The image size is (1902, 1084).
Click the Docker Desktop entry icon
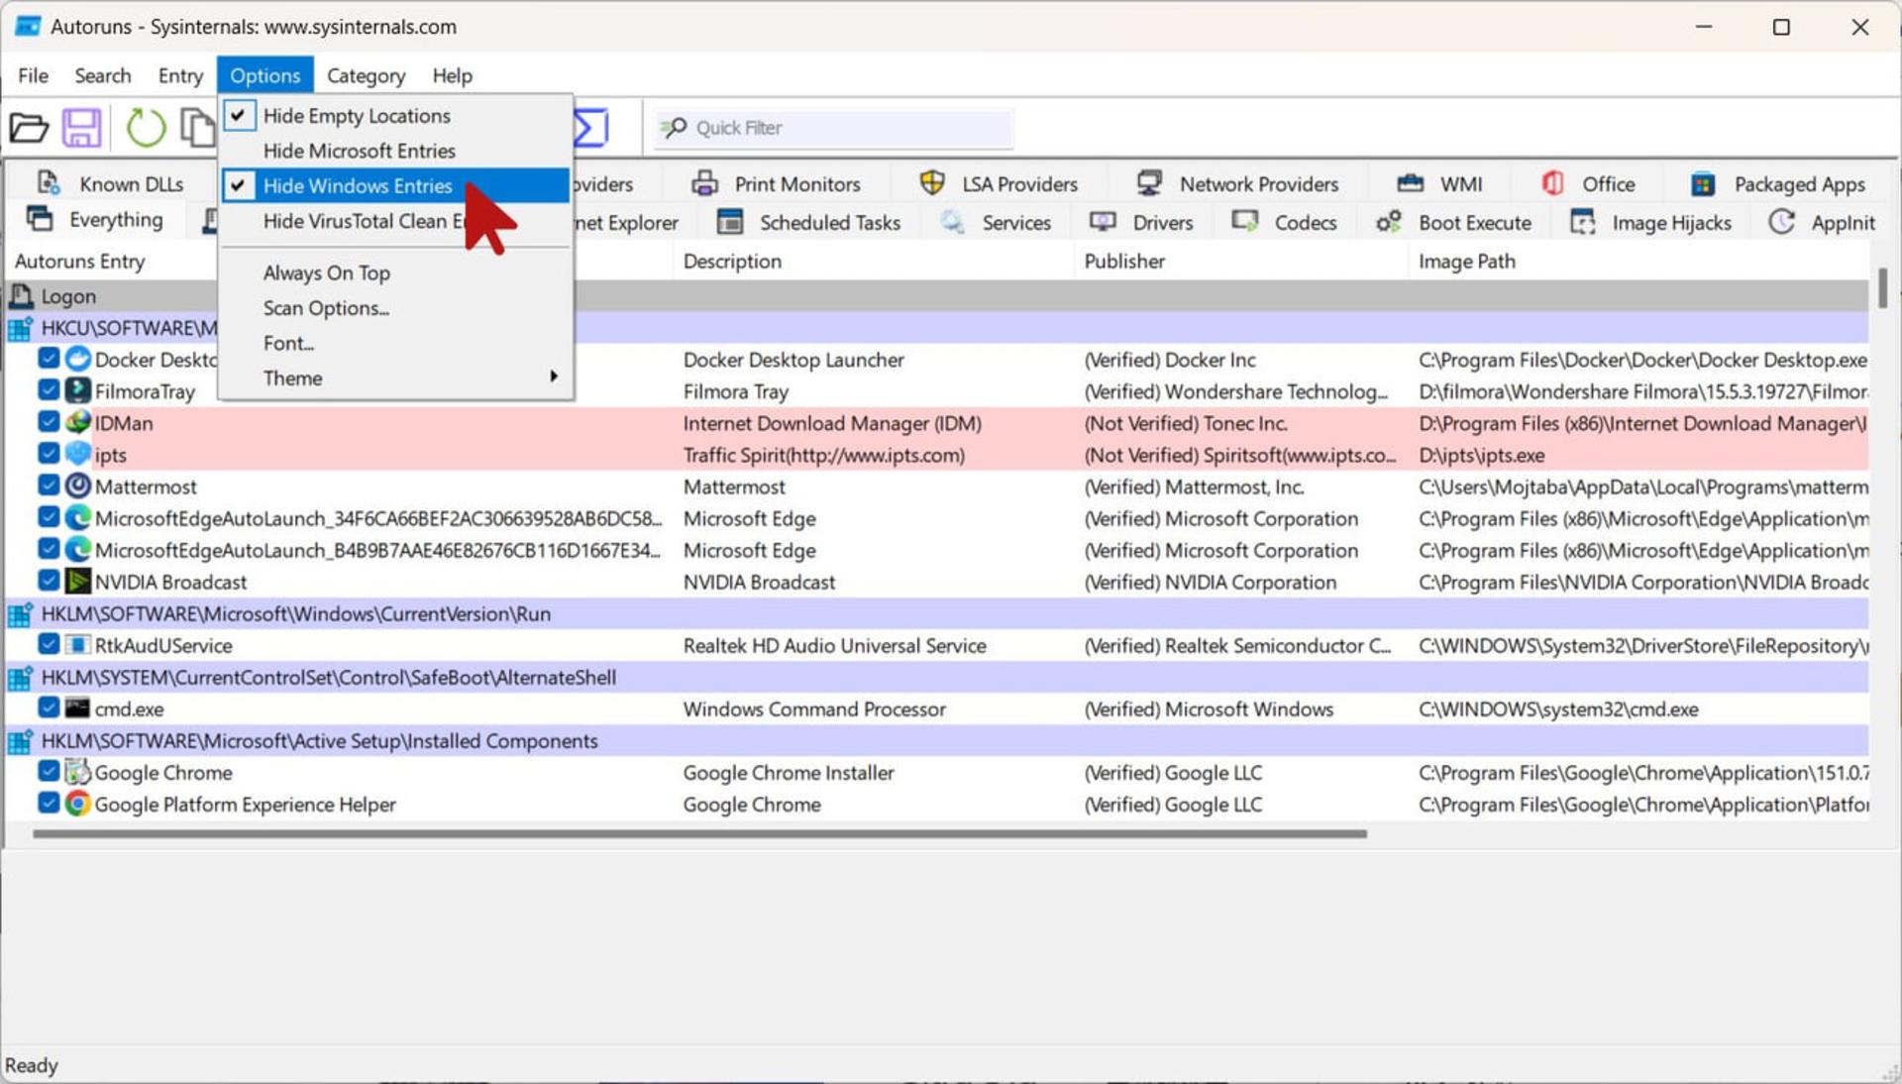tap(78, 359)
